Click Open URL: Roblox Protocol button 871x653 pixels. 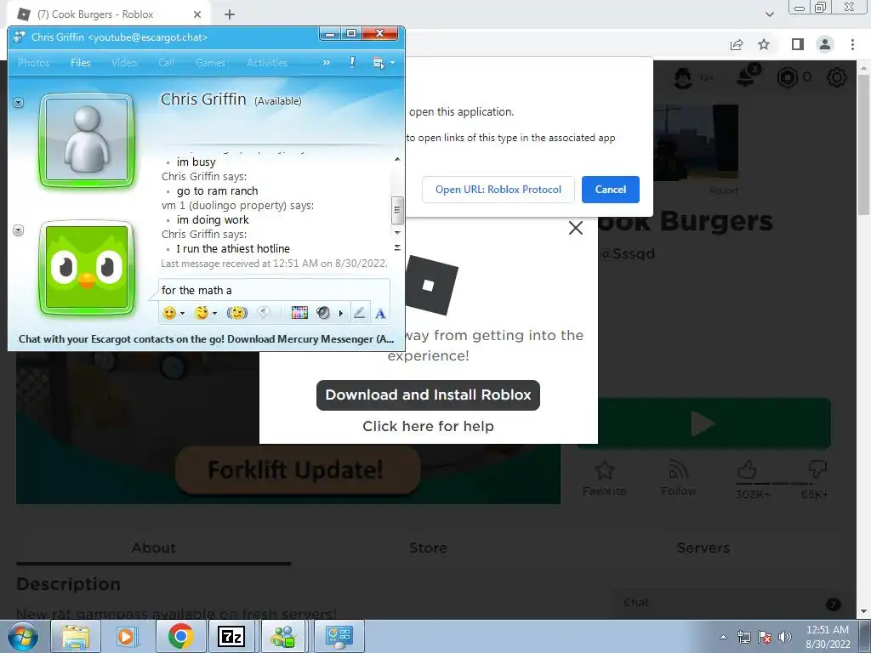(498, 190)
